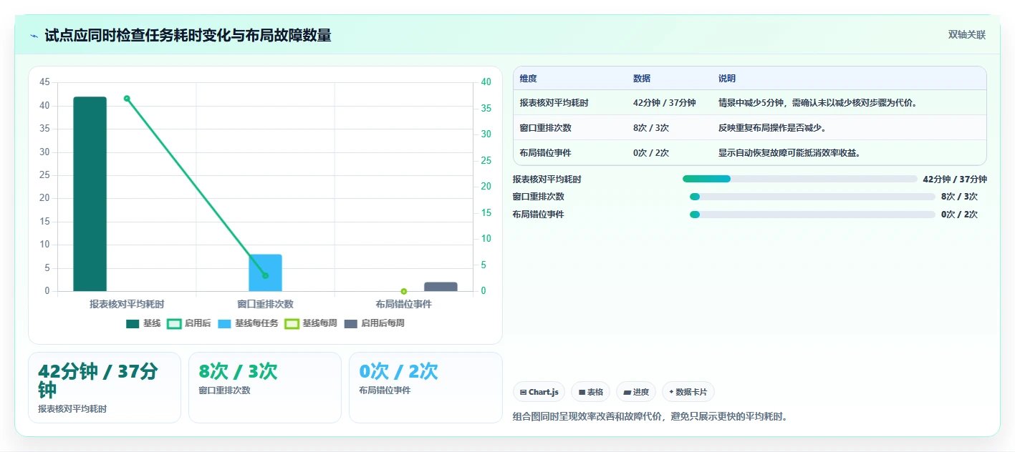Screen dimensions: 1015x452
Task: Click 报表核对平均耗时 table row cell
Action: pos(554,103)
